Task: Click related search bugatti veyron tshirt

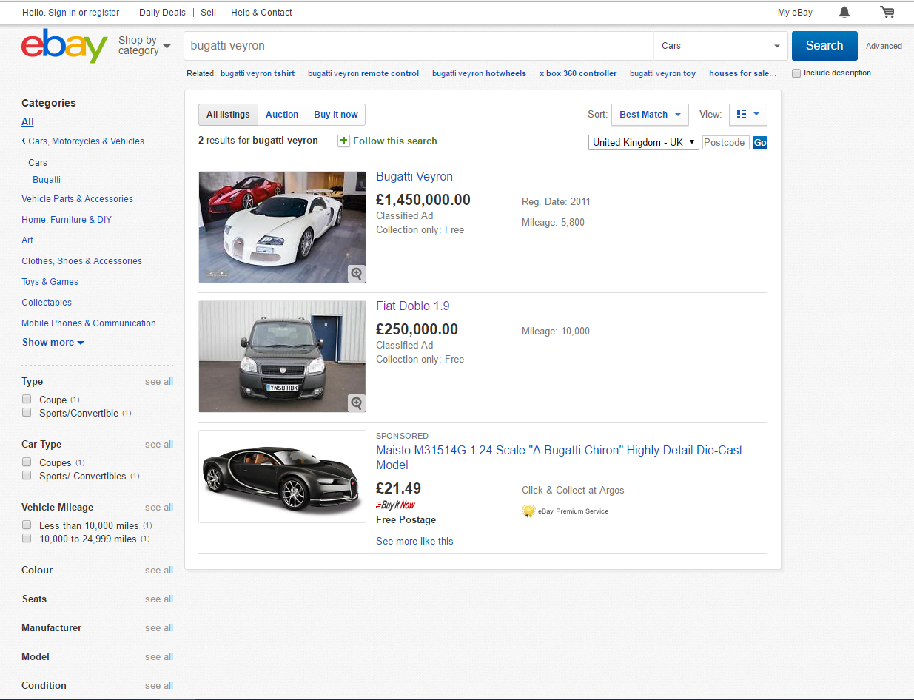Action: 258,73
